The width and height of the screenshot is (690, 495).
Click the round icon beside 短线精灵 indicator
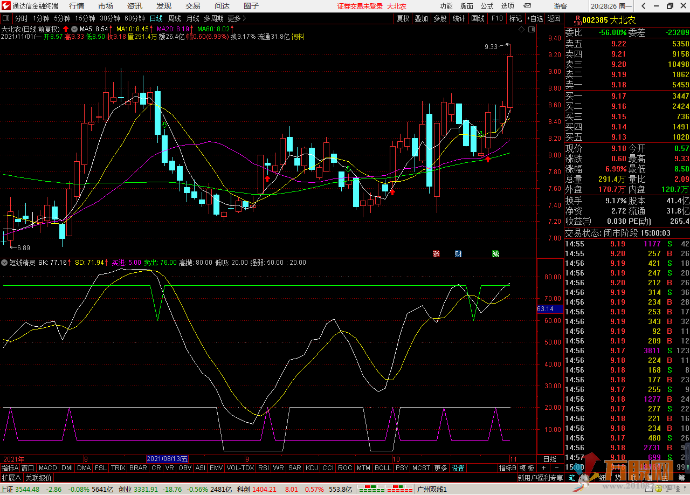click(5, 263)
